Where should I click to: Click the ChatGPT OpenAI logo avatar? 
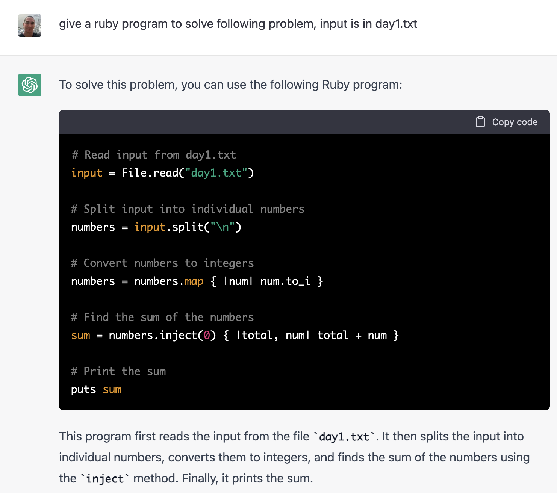(x=30, y=85)
